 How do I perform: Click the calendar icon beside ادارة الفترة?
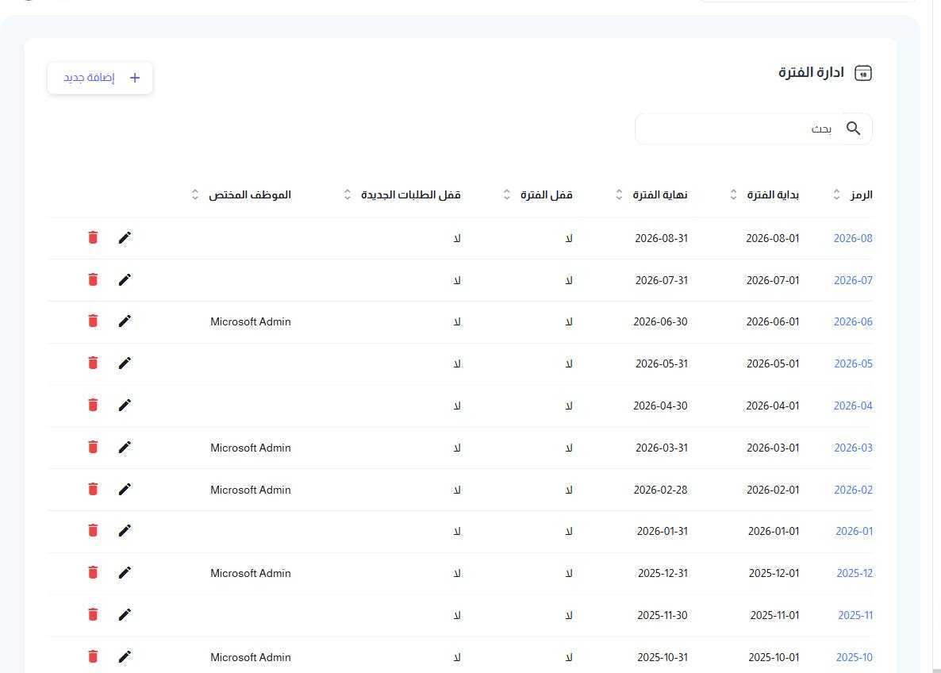863,73
